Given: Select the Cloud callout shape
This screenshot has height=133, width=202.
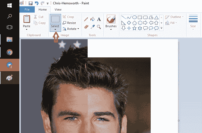Looking at the screenshot, I should (156, 28).
